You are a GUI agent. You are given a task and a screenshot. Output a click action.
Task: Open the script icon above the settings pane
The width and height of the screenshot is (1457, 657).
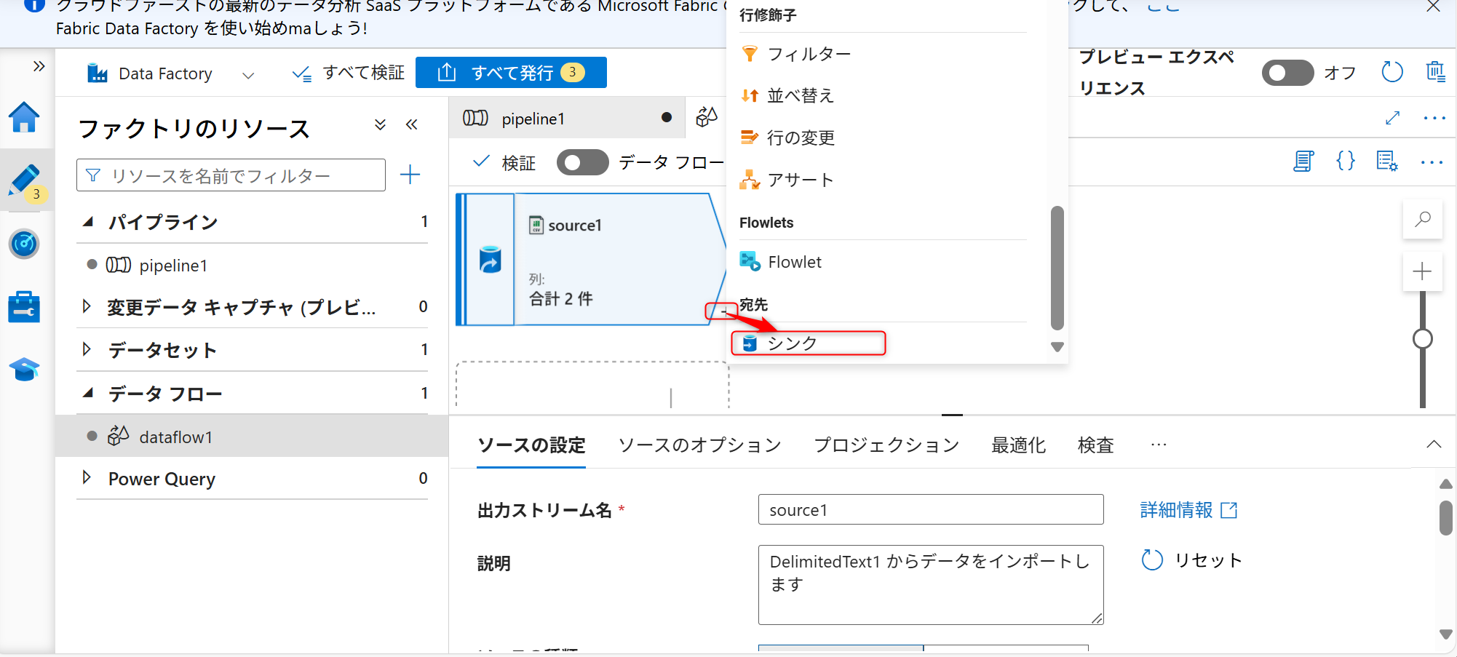tap(1303, 162)
